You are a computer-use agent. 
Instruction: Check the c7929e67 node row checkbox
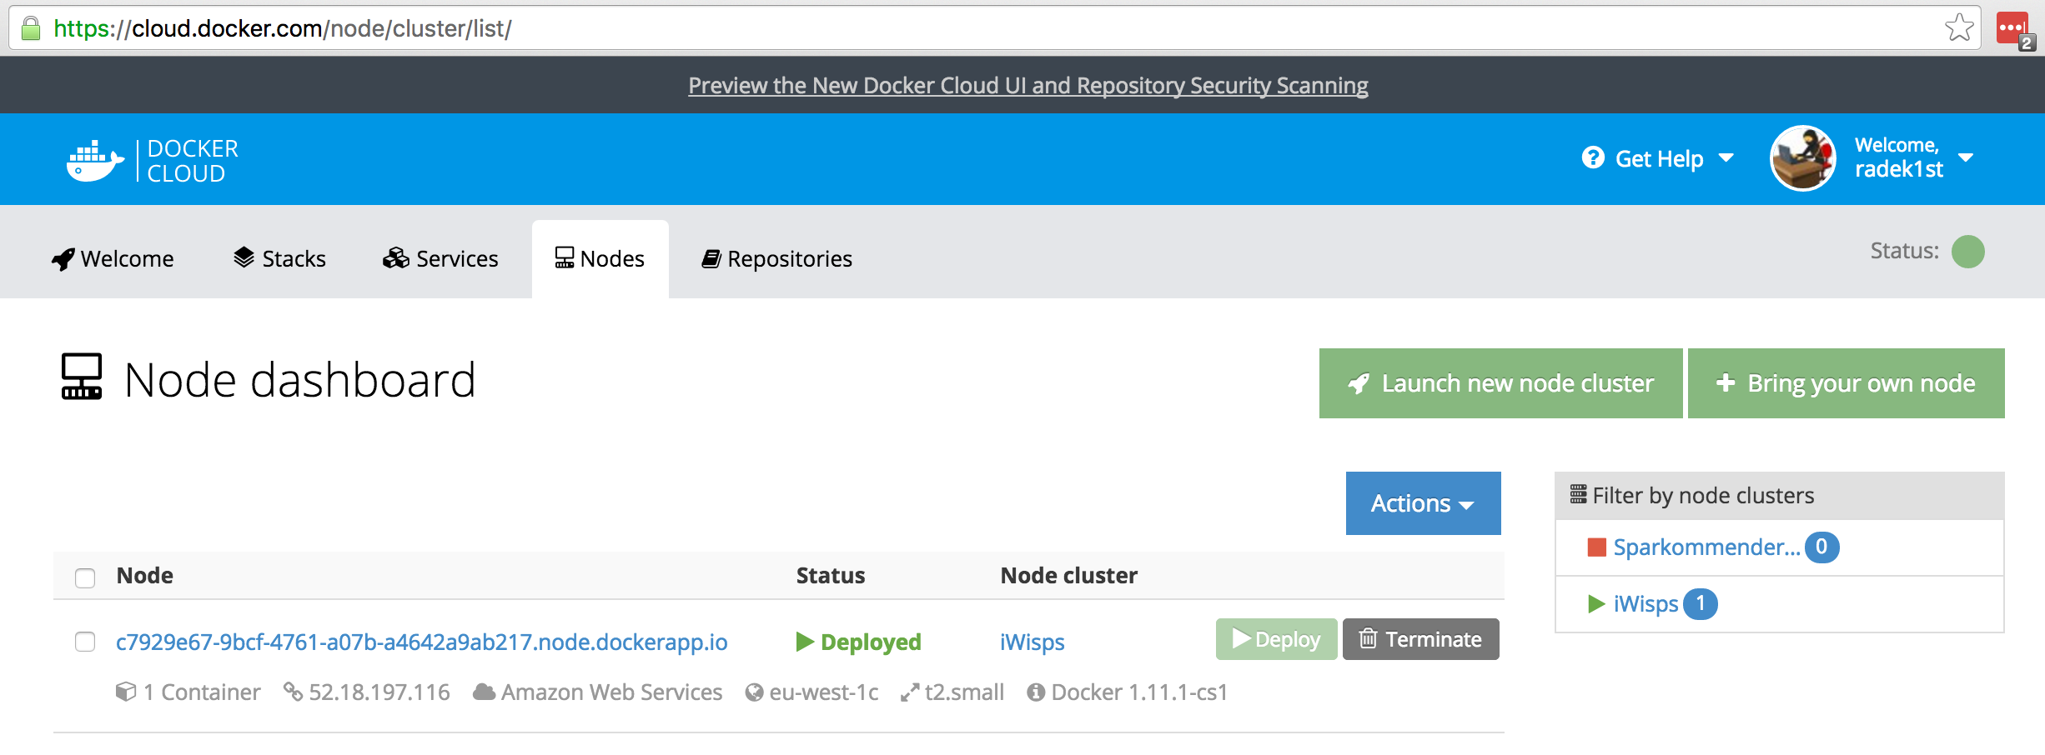(x=85, y=642)
